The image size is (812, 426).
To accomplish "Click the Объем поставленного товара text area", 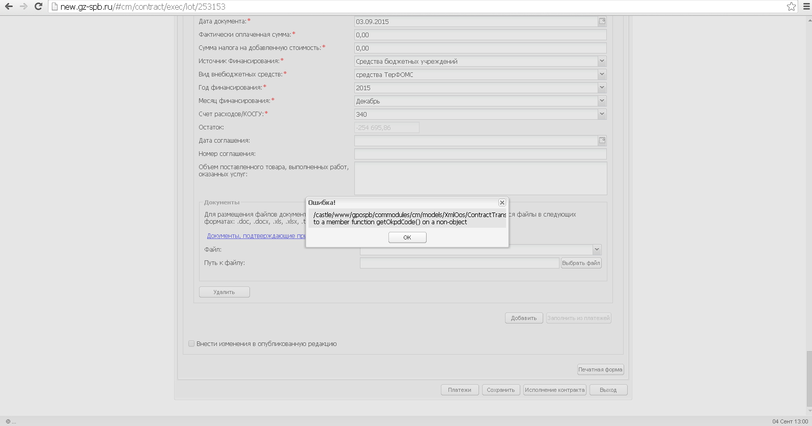I will [481, 178].
